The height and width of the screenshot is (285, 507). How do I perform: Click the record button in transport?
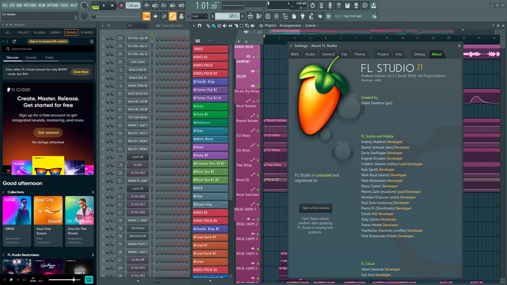[x=121, y=6]
